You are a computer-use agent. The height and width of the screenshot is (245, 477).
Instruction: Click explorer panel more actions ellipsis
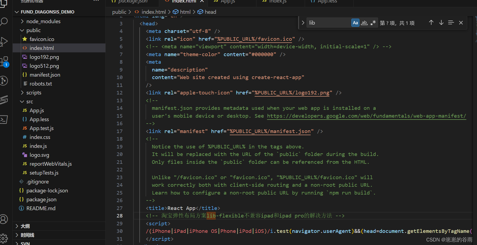pos(96,1)
